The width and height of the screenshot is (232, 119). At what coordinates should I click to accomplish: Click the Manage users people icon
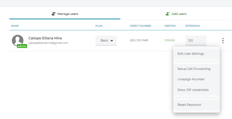click(53, 14)
